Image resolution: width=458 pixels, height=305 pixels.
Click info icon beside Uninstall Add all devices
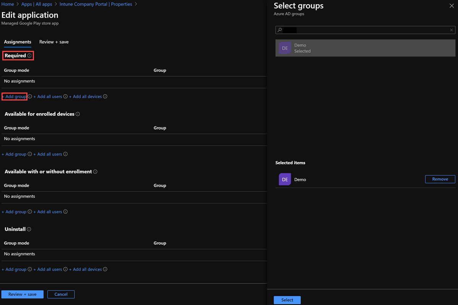tap(105, 269)
